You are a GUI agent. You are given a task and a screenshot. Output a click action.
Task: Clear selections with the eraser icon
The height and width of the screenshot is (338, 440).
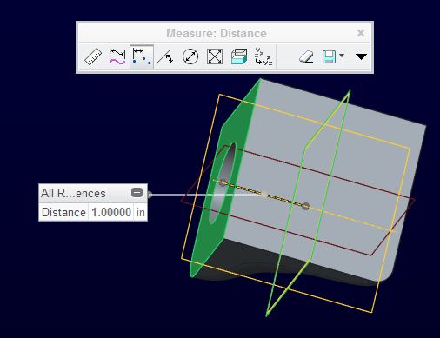click(306, 56)
